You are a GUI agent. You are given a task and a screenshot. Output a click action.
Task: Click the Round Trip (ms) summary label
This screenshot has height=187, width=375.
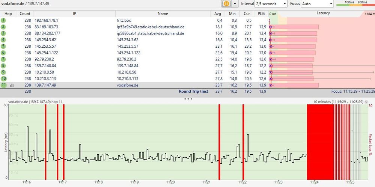coord(193,91)
